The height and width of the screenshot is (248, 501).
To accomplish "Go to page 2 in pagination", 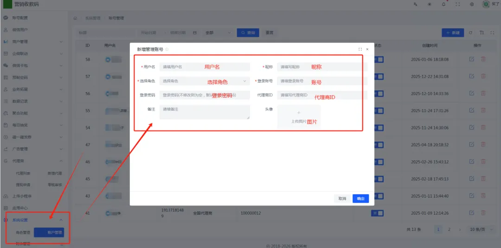I will click(449, 229).
